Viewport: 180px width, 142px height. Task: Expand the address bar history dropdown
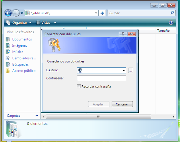(96, 13)
